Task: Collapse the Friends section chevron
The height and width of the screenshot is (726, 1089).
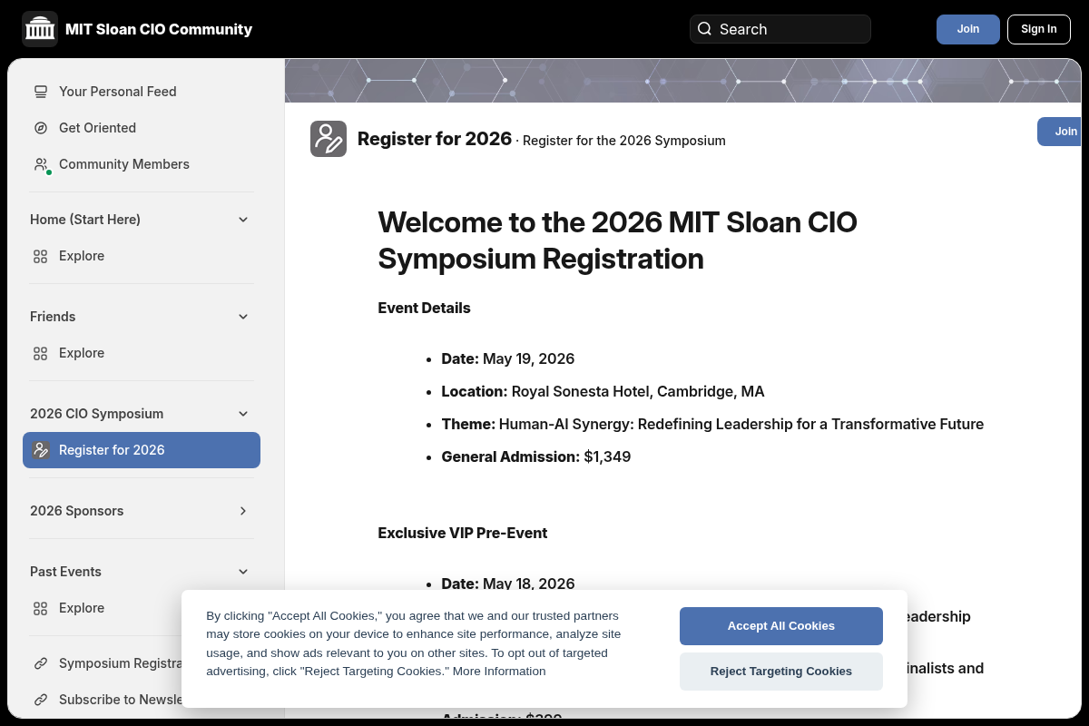Action: (243, 317)
